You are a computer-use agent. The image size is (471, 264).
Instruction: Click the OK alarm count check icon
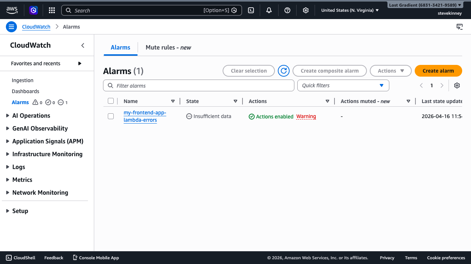(48, 102)
